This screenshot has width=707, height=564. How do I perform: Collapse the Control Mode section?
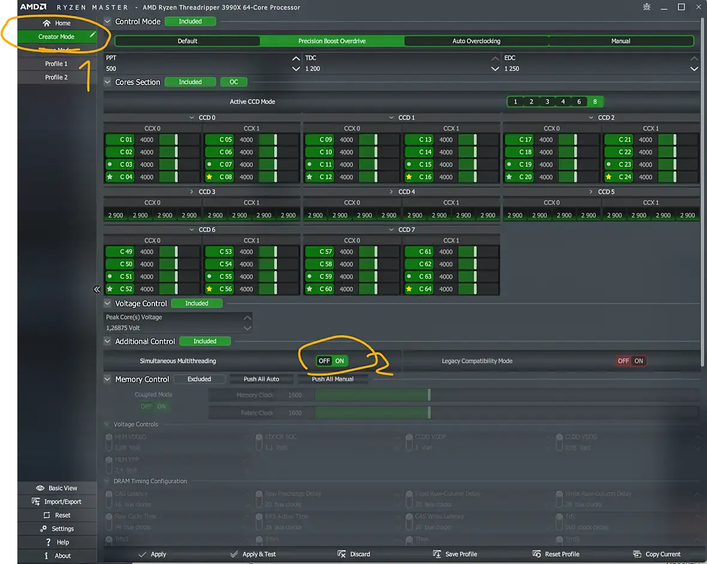click(x=107, y=21)
